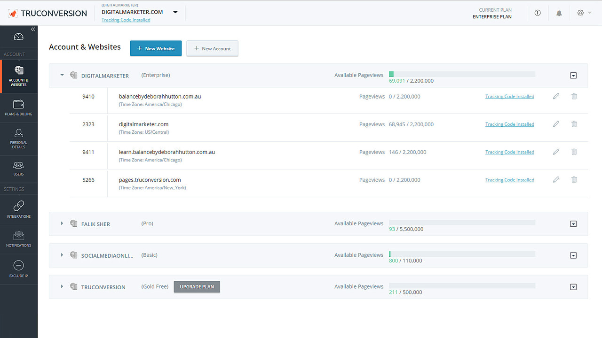Viewport: 602px width, 338px height.
Task: Click pageviews value 68,945 / 2,200,000
Action: 411,124
